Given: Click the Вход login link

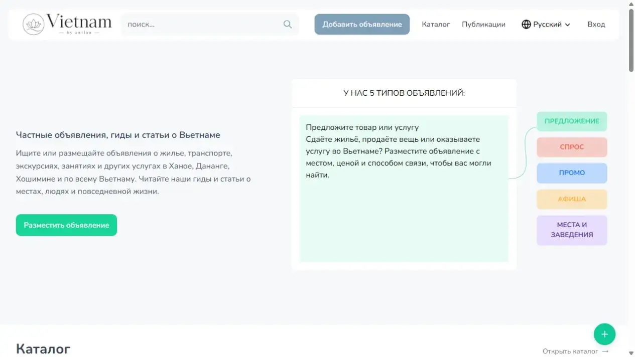Looking at the screenshot, I should (596, 24).
